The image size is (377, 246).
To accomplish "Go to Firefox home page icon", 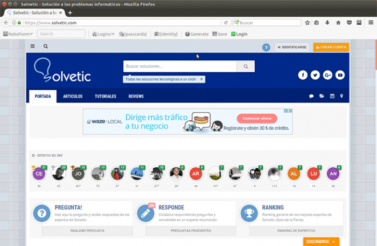I will tap(338, 23).
